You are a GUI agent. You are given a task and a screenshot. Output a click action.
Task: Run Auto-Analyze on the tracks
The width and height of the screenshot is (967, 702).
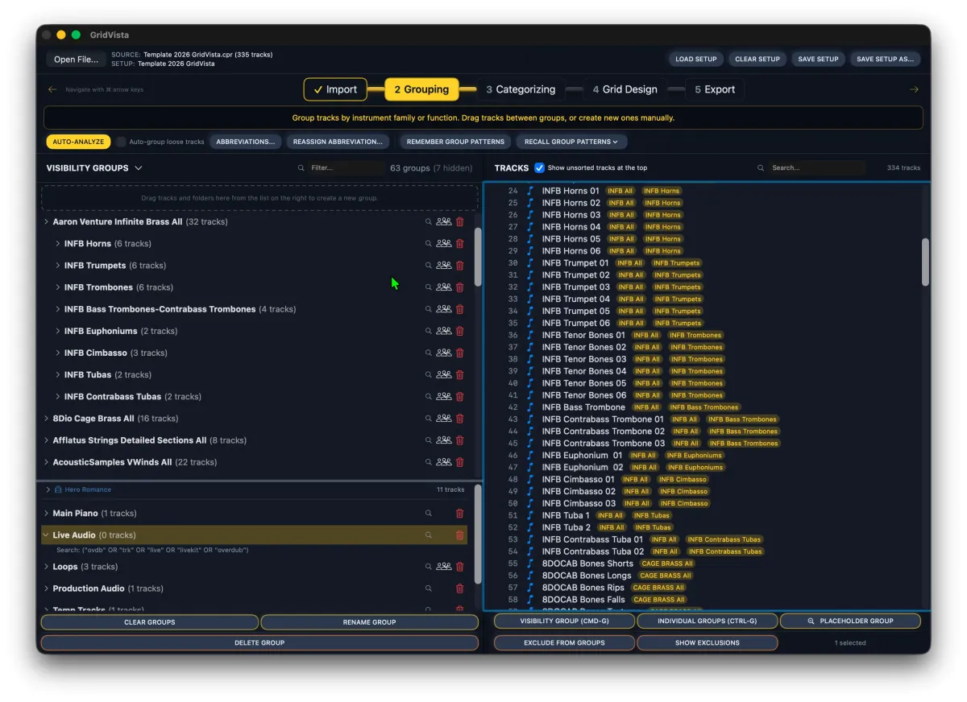pyautogui.click(x=78, y=142)
